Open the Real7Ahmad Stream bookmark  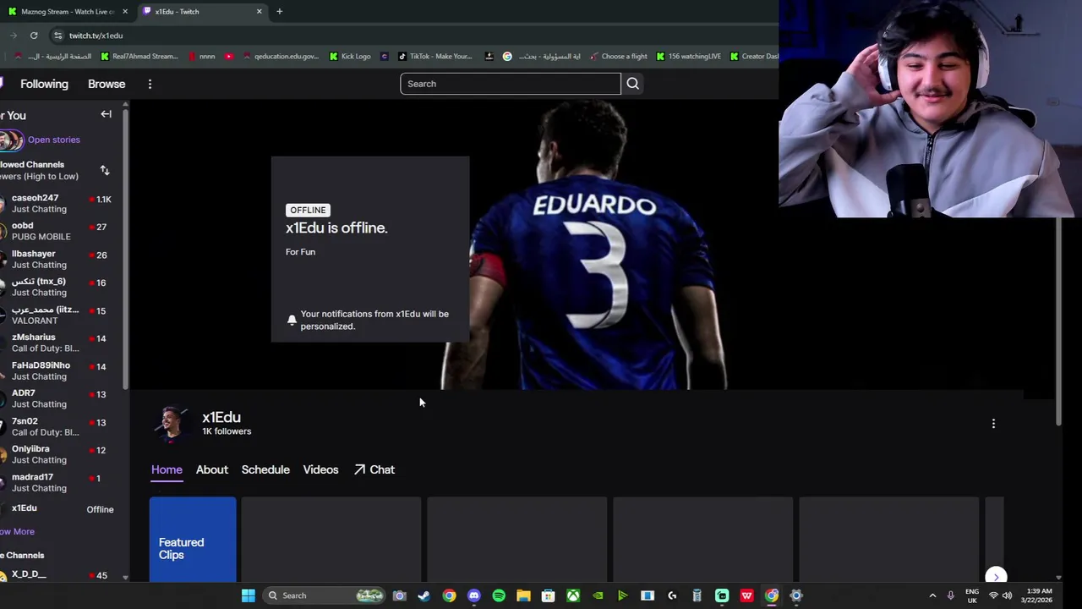click(x=139, y=57)
